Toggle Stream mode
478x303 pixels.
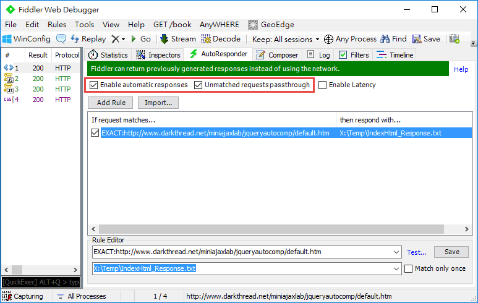coord(178,39)
